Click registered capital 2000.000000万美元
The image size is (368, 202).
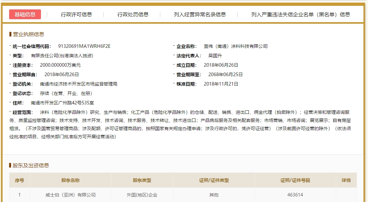[60, 65]
